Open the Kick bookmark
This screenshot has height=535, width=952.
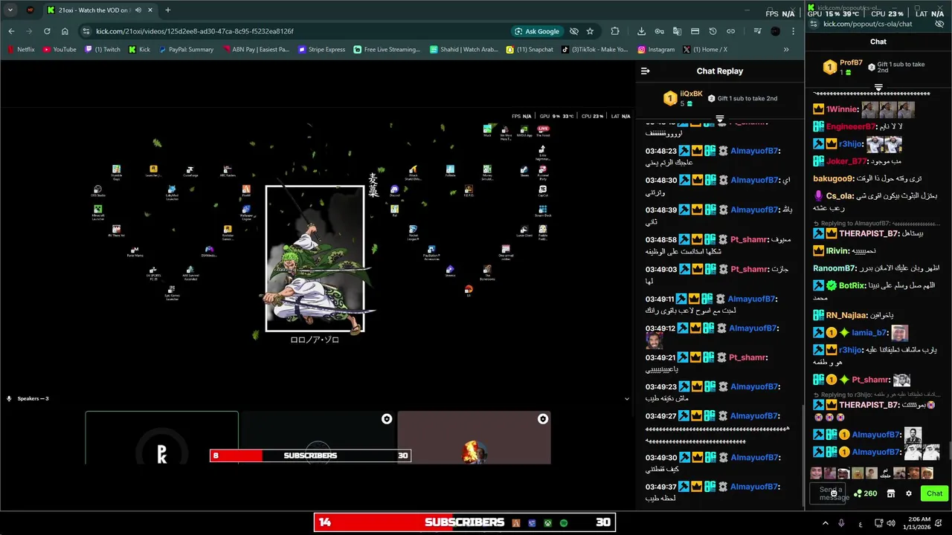click(x=139, y=50)
